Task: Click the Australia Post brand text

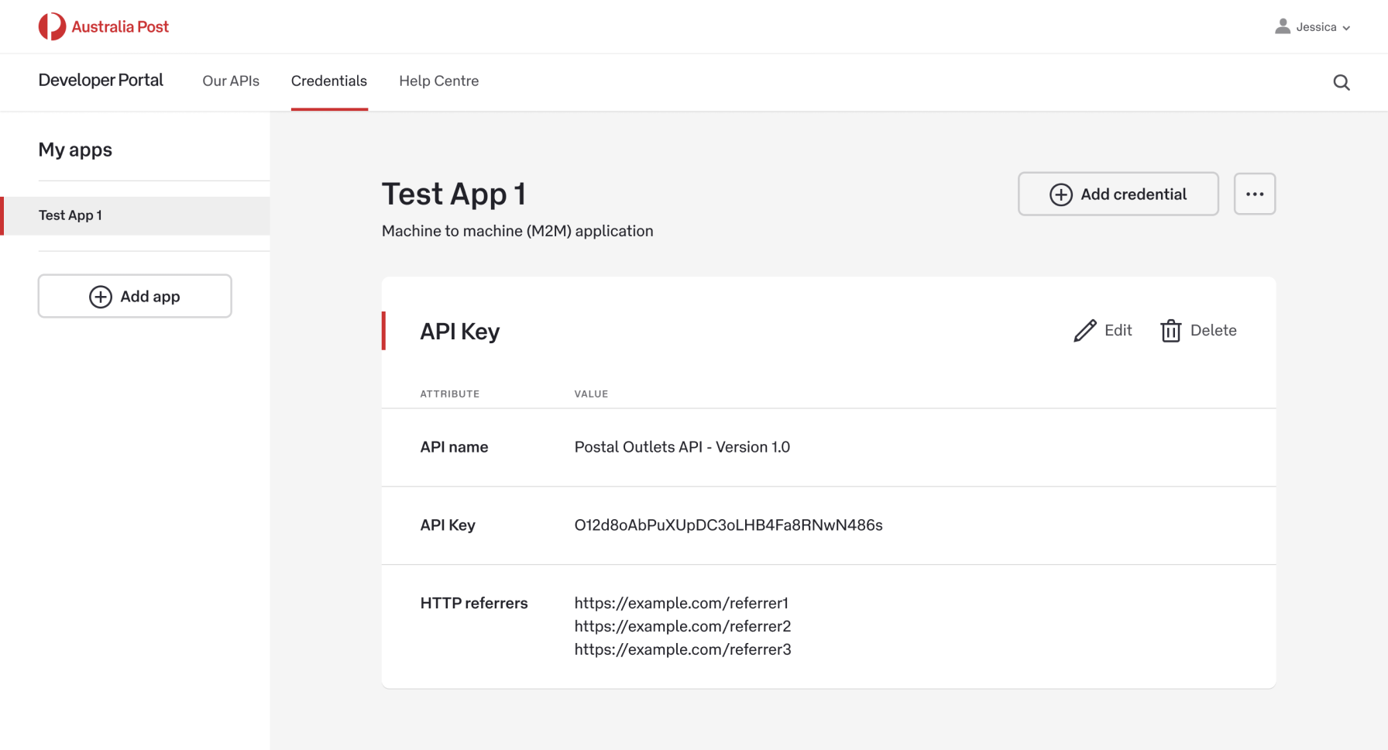Action: 120,27
